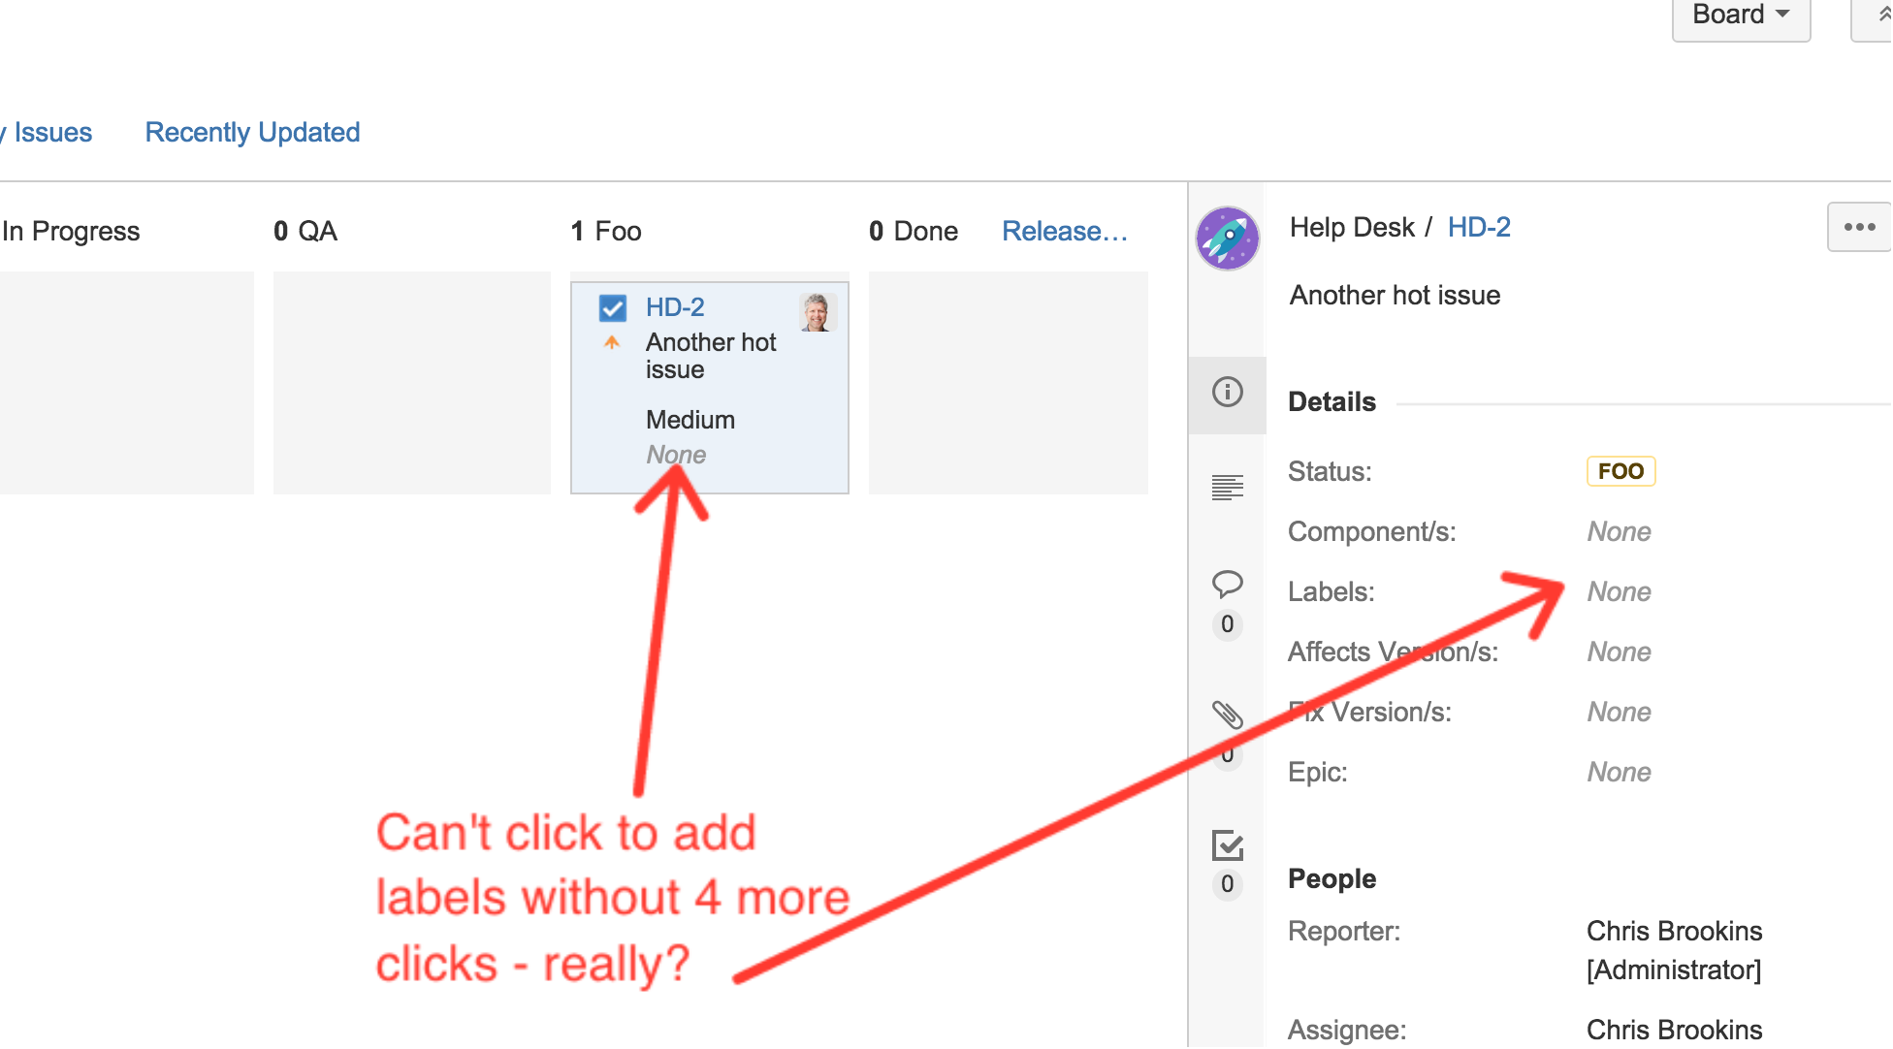
Task: Select the Recently Updated quick filter
Action: click(252, 132)
